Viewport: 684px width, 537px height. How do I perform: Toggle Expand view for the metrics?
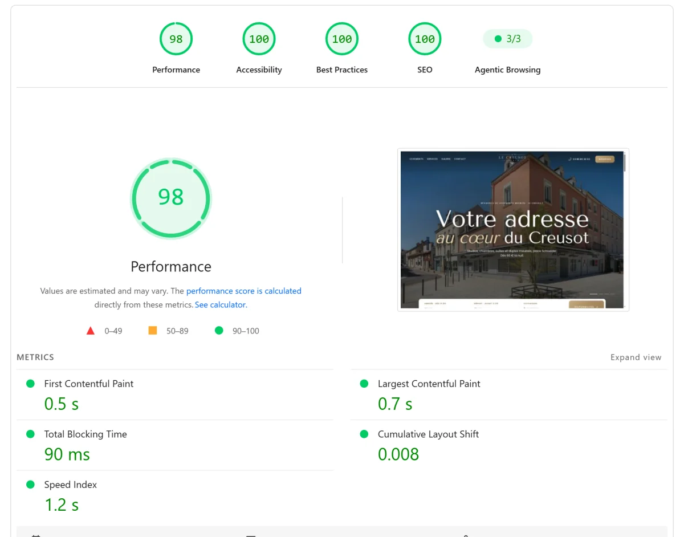(636, 357)
